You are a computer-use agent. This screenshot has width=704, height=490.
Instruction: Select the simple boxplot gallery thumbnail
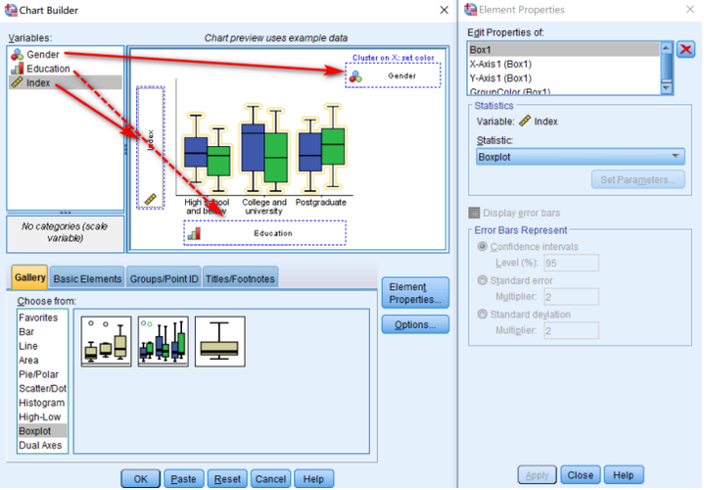point(106,341)
